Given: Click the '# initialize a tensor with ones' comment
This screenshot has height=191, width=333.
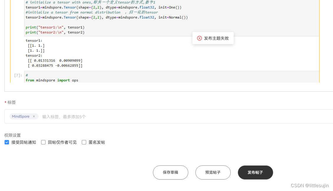Looking at the screenshot, I should tap(90, 2).
